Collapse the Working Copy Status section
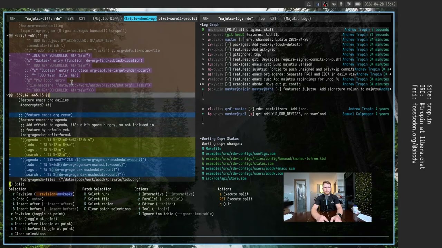The image size is (442, 248). (201, 139)
